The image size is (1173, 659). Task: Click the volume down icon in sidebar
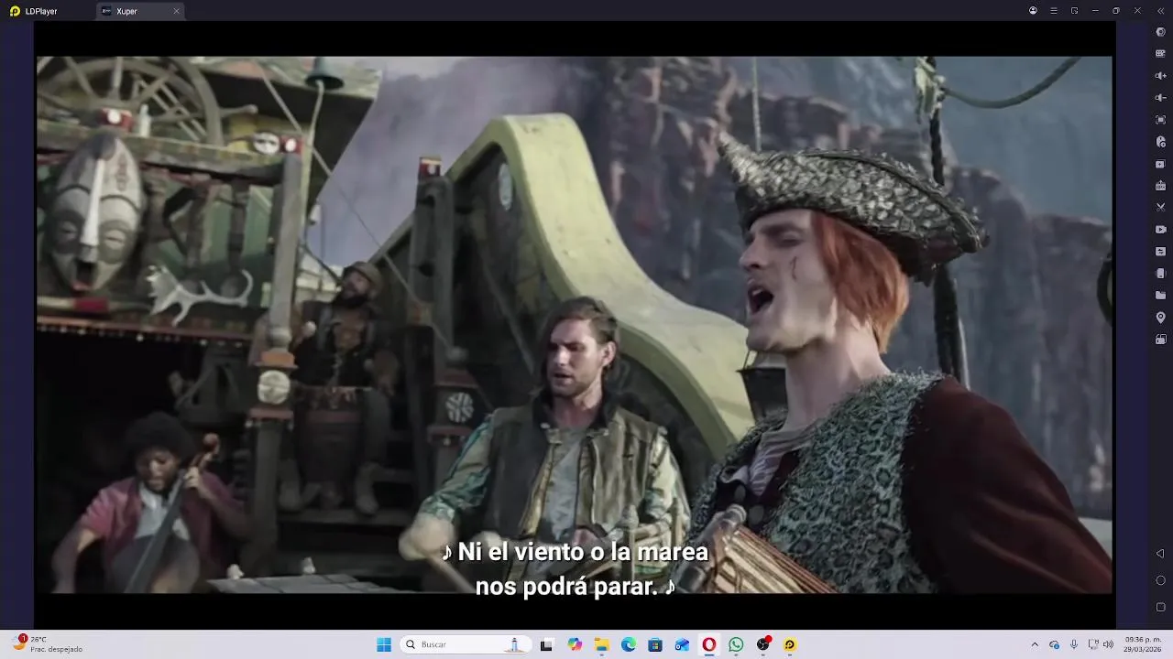(x=1160, y=98)
